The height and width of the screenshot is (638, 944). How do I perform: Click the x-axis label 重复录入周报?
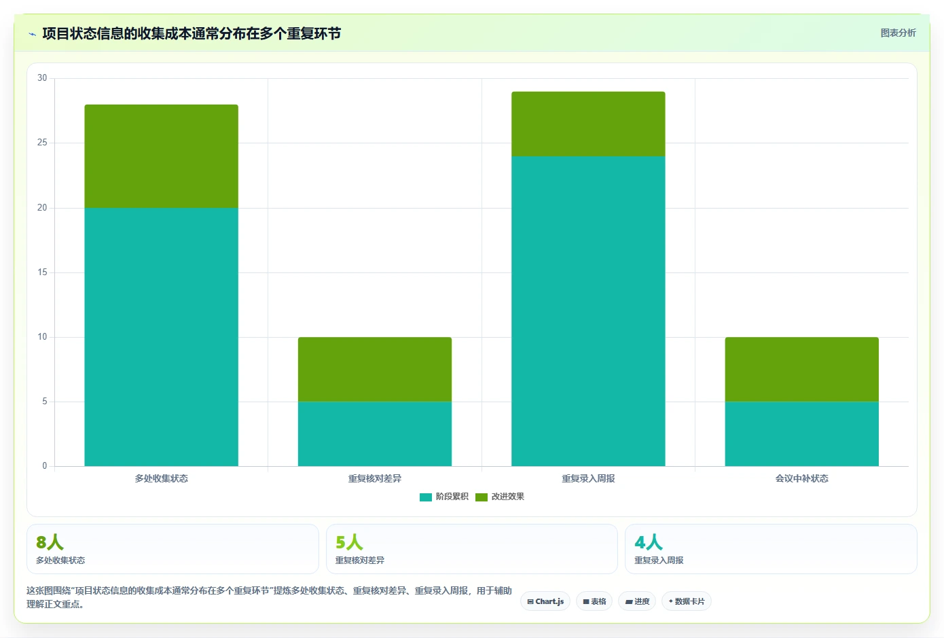588,478
